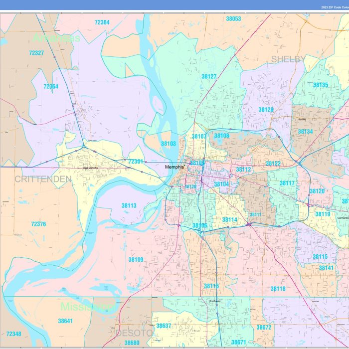The image size is (349, 349).
Task: Click the Mississippi state name label
Action: click(x=88, y=307)
